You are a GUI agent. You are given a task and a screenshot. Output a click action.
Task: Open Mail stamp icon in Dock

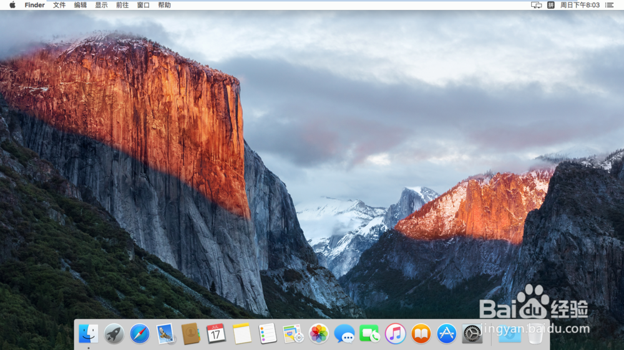click(x=165, y=333)
